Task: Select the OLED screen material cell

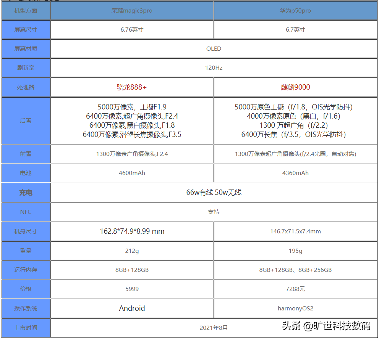Action: (214, 49)
